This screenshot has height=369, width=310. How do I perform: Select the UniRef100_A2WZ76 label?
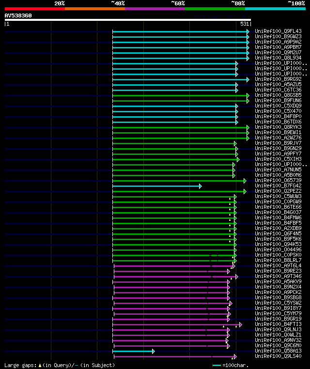(278, 138)
